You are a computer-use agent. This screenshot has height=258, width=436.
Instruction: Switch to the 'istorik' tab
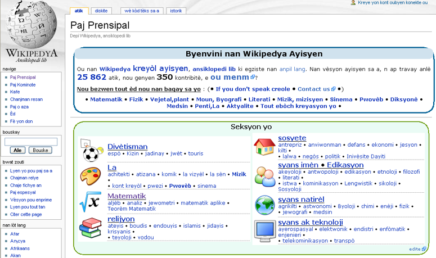click(x=176, y=11)
